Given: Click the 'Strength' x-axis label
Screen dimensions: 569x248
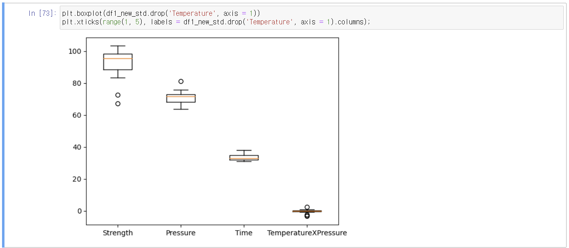Looking at the screenshot, I should click(118, 233).
